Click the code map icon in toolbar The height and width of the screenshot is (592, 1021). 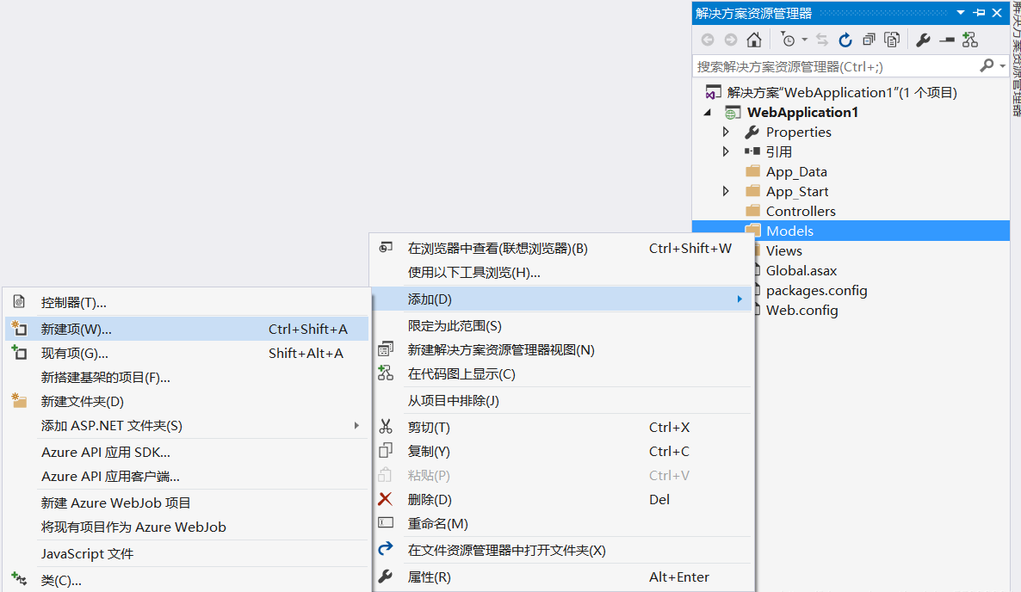(x=970, y=40)
